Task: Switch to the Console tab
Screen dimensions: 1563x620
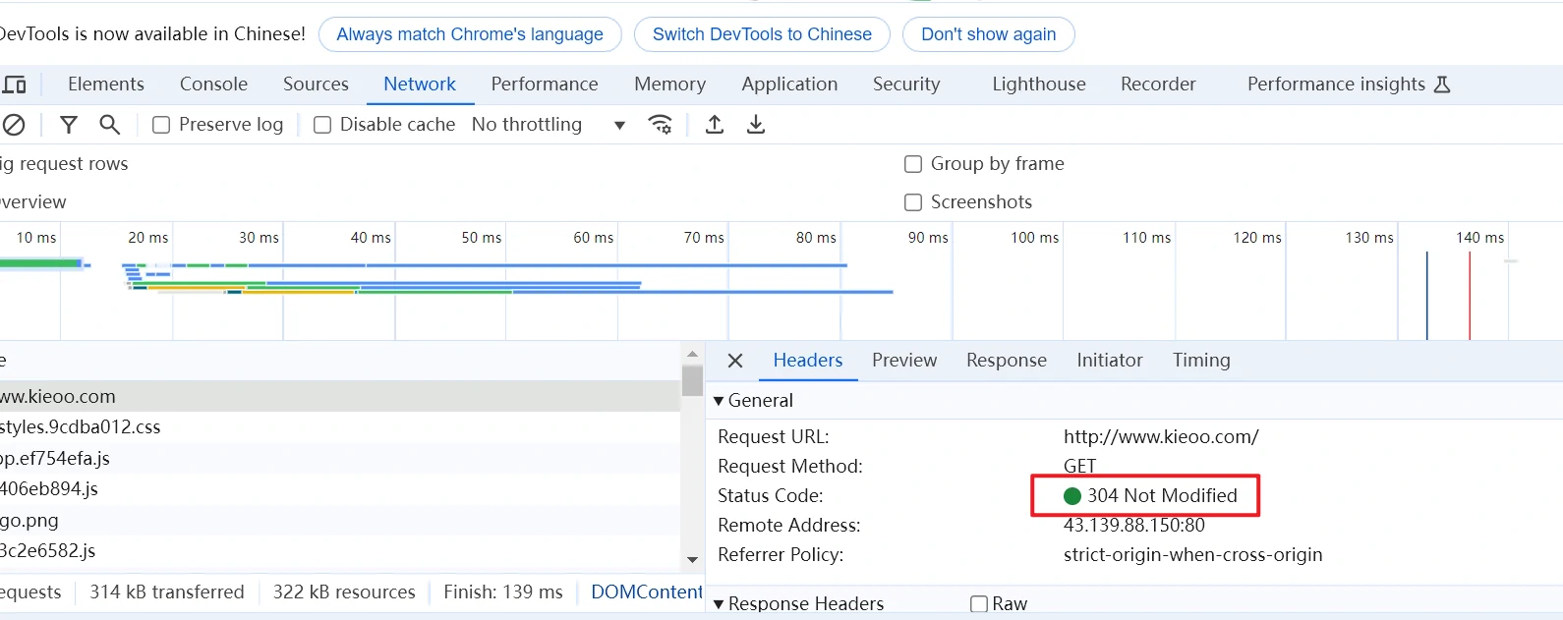Action: click(213, 85)
